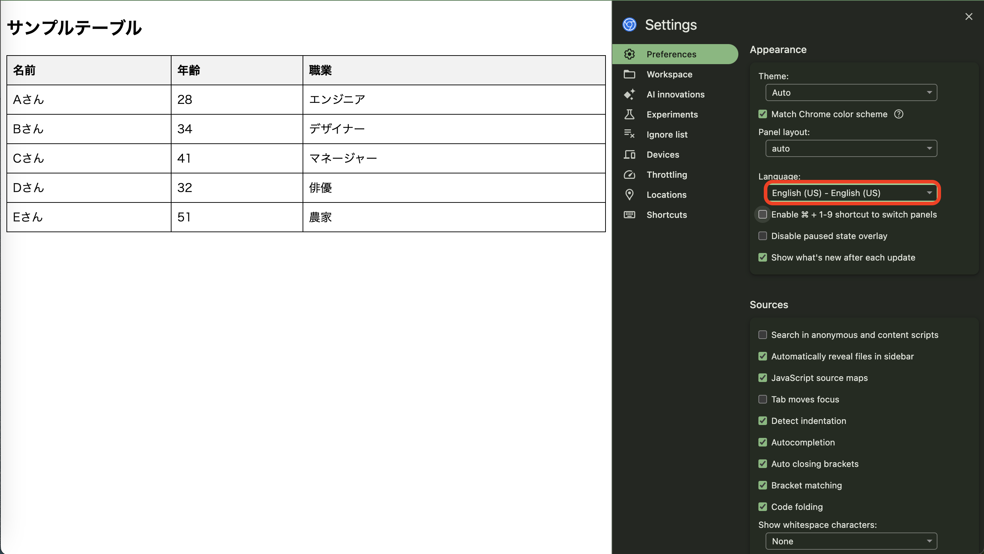Select the AI innovations sparkle icon

point(630,95)
